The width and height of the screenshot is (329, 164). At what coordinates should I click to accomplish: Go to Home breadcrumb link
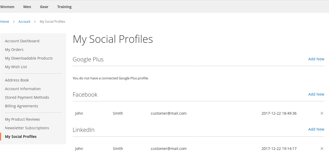(x=5, y=22)
